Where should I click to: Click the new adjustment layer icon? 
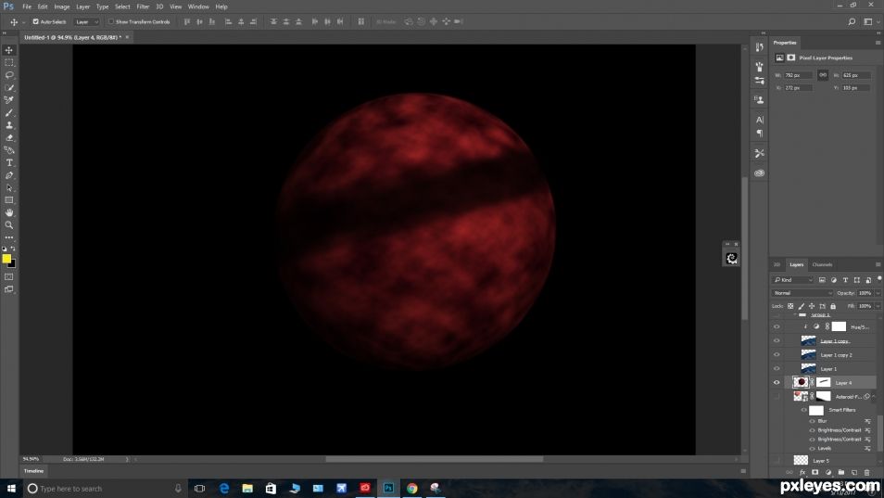pos(828,473)
